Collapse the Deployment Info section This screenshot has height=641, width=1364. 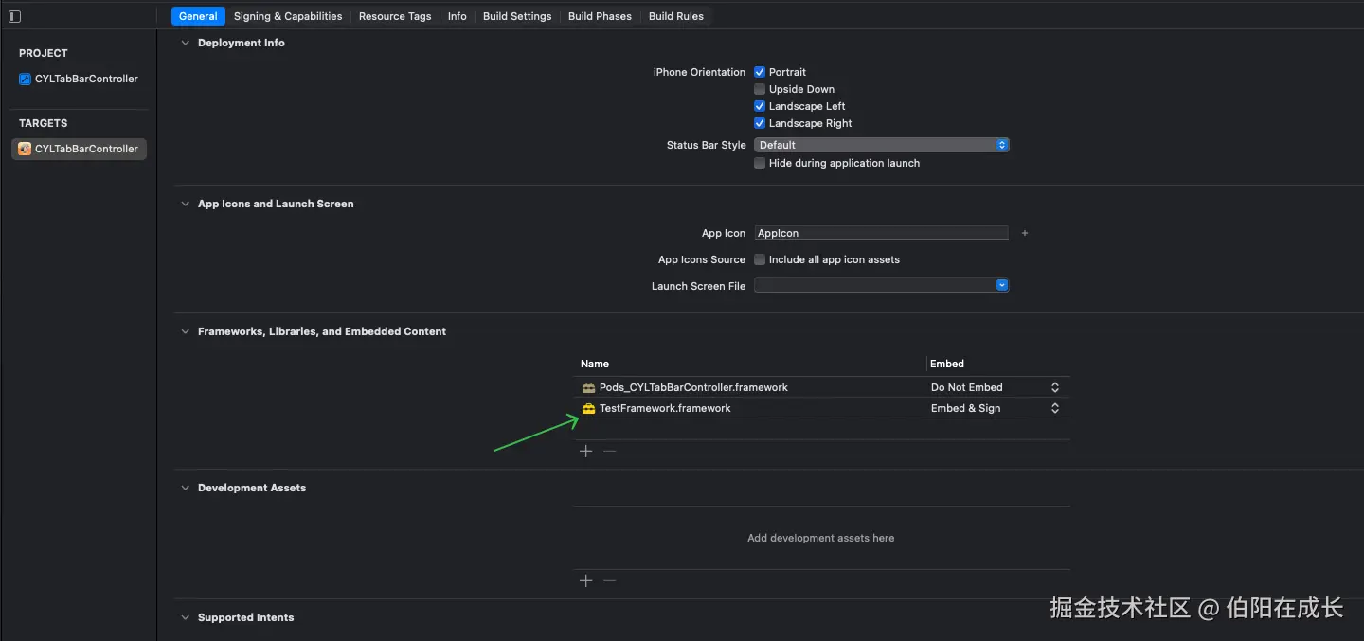pyautogui.click(x=185, y=43)
